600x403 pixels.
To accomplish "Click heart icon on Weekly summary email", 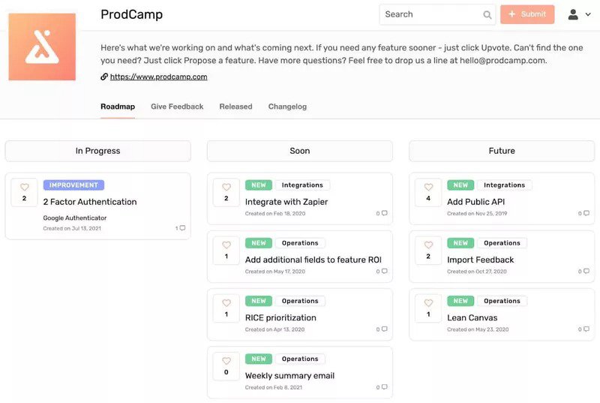I will [226, 362].
